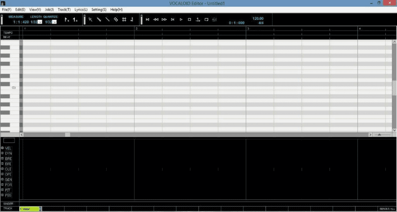The width and height of the screenshot is (397, 212).
Task: Select the arrow pointer tool
Action: [91, 19]
